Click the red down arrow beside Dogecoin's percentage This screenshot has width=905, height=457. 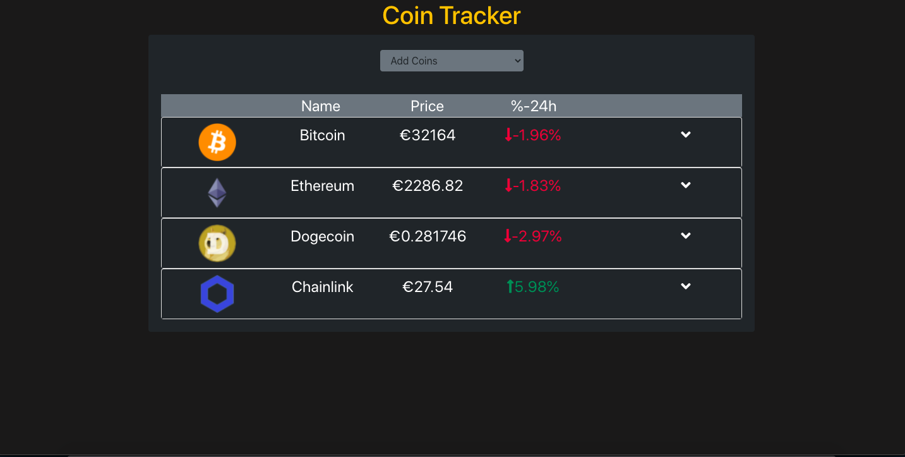[x=508, y=236]
